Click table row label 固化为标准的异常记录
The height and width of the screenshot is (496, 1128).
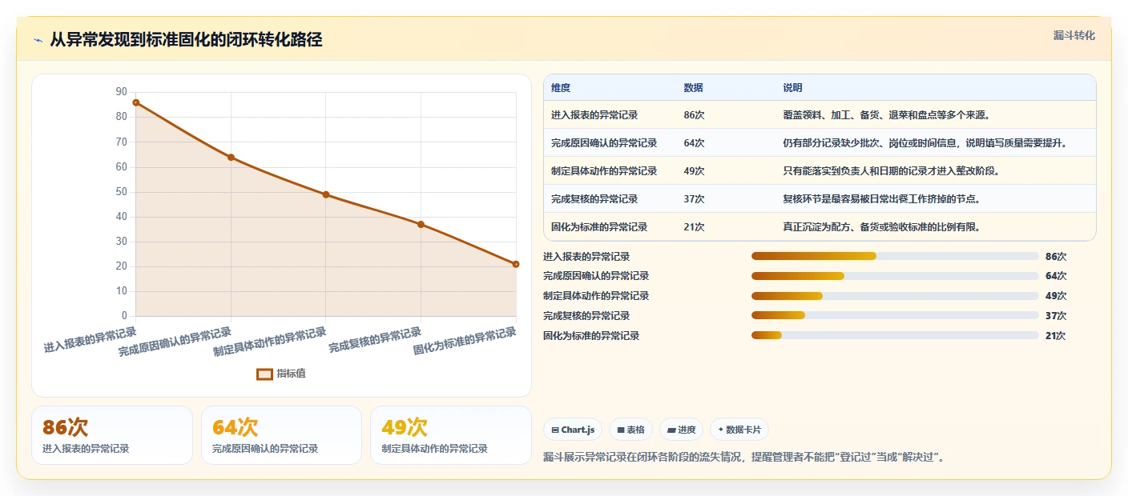click(599, 227)
